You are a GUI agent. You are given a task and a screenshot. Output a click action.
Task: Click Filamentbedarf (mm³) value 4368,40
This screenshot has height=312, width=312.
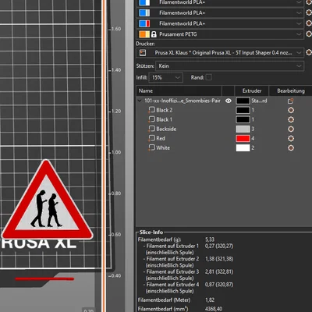[214, 309]
